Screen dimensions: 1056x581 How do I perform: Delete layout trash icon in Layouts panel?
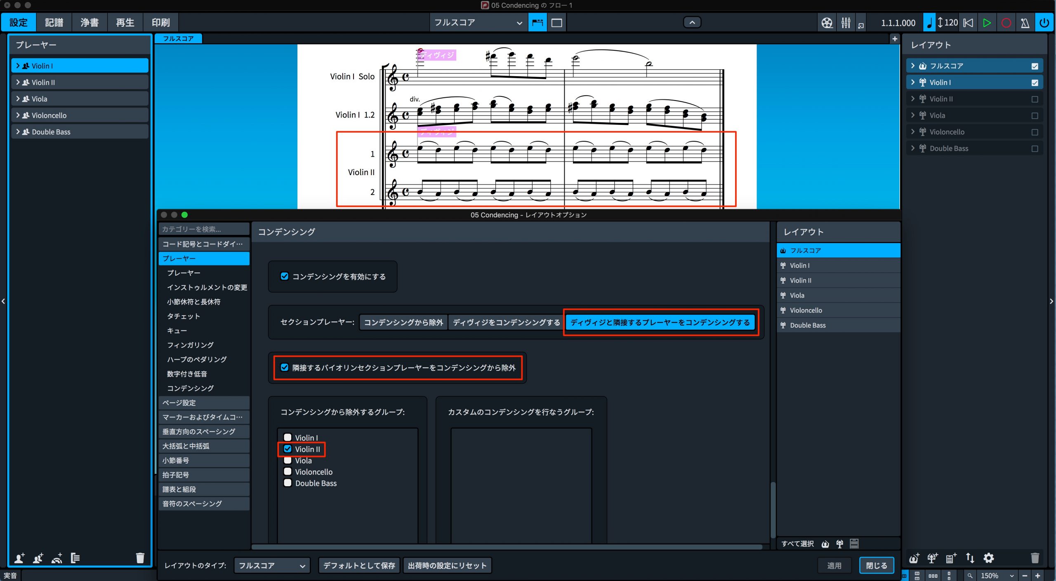click(1035, 558)
